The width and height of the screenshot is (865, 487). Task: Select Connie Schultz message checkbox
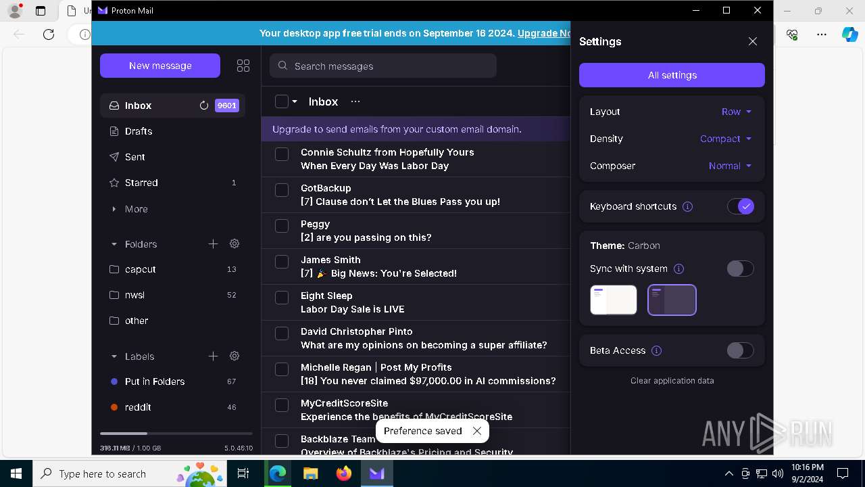(282, 154)
